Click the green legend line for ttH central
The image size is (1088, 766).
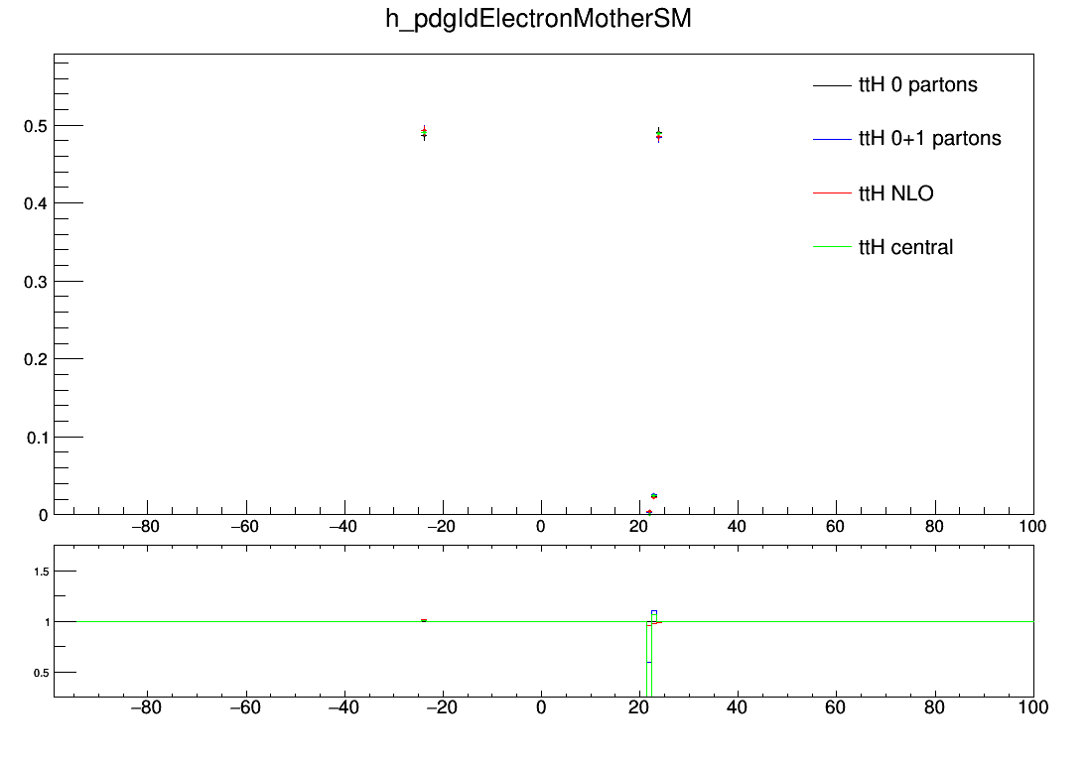[x=832, y=247]
